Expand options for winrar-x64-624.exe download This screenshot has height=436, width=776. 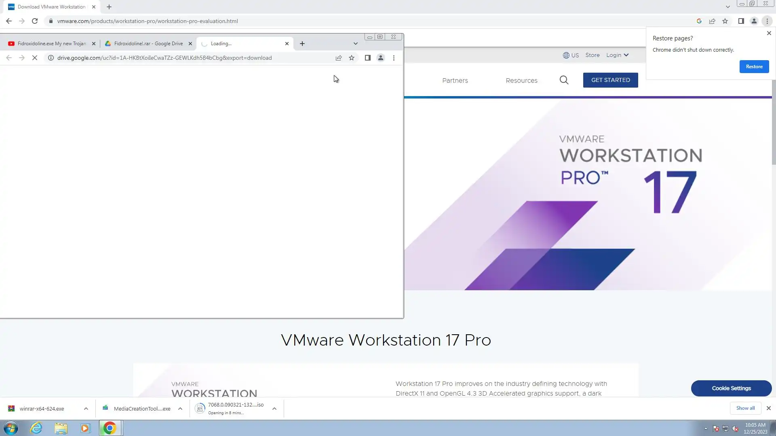tap(86, 409)
